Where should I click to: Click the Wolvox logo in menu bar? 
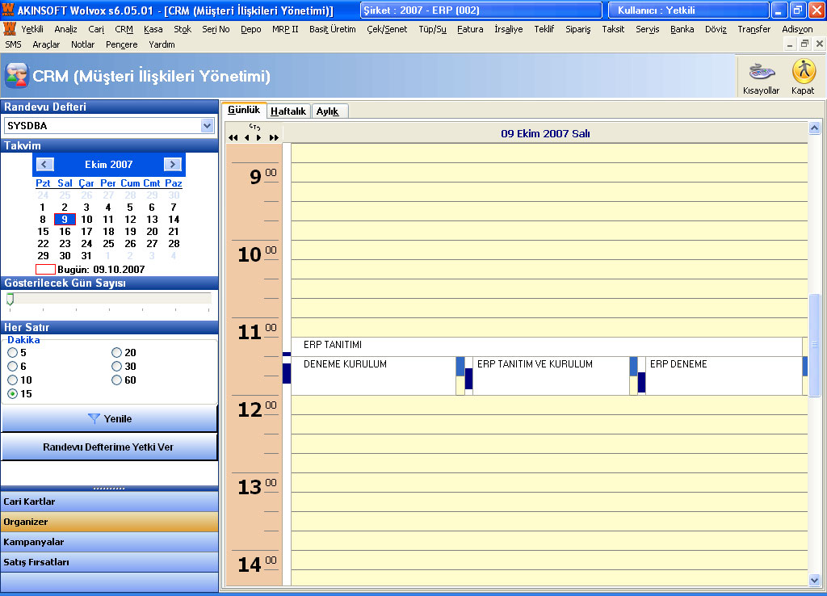point(9,28)
